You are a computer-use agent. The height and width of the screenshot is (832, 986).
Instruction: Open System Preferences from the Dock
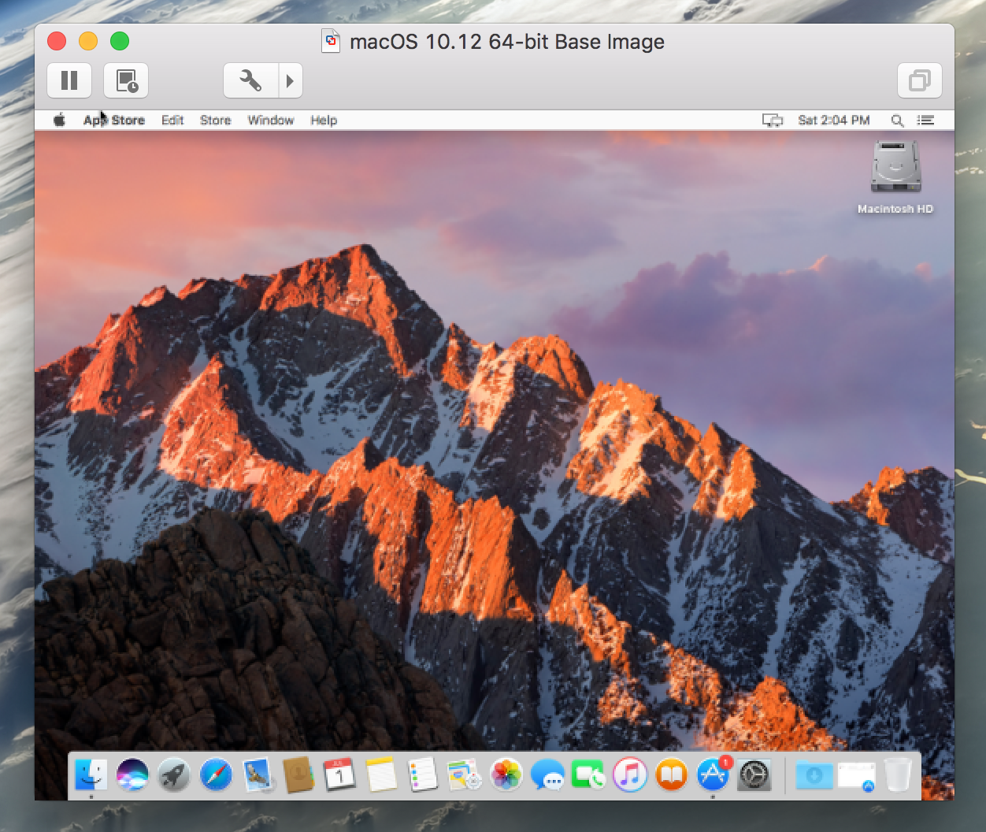click(754, 775)
